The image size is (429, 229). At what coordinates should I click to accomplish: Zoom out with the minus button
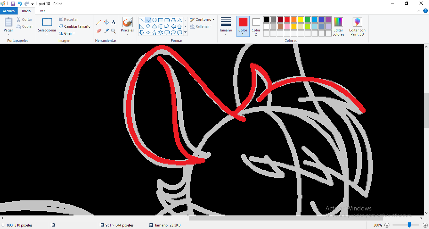387,225
